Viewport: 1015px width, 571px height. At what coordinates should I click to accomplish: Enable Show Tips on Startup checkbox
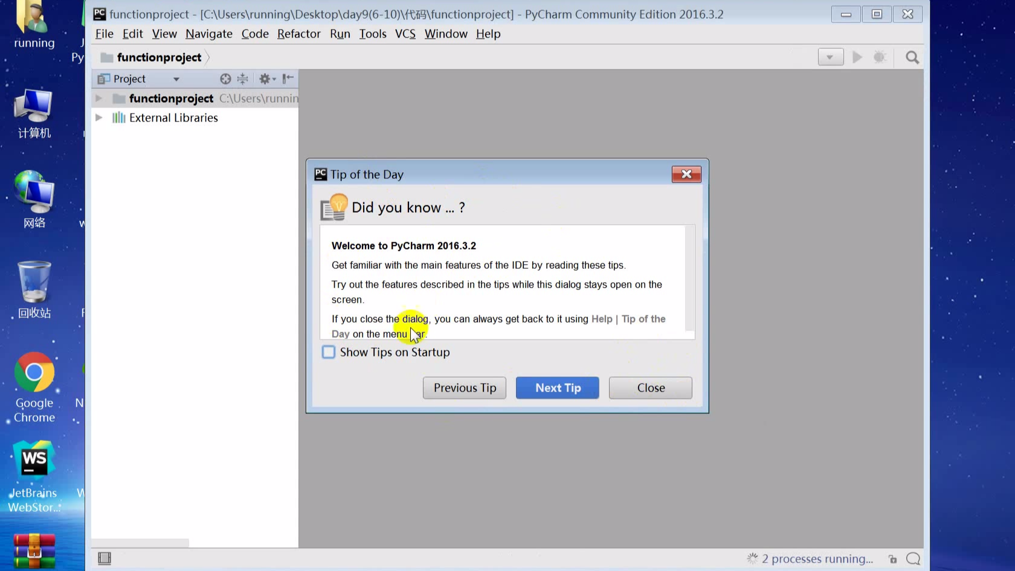[x=329, y=352]
